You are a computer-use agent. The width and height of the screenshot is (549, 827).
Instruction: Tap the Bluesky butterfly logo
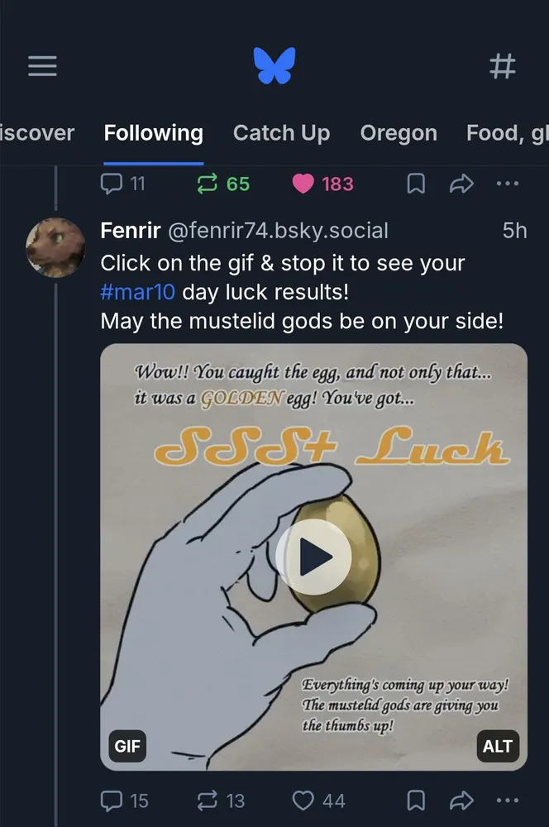[x=275, y=66]
